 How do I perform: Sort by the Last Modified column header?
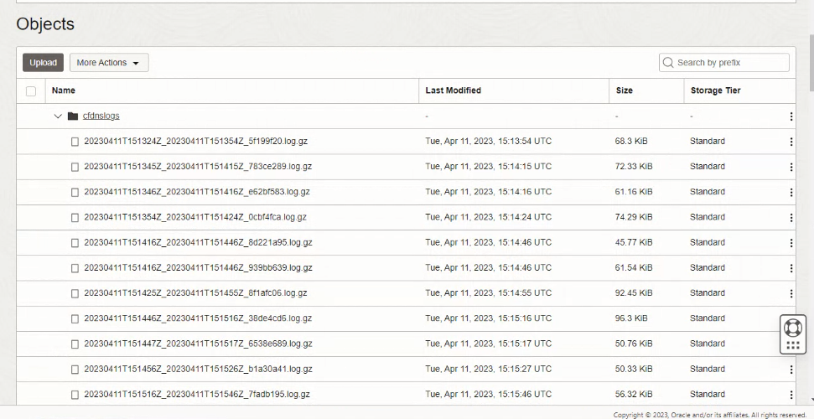click(453, 91)
